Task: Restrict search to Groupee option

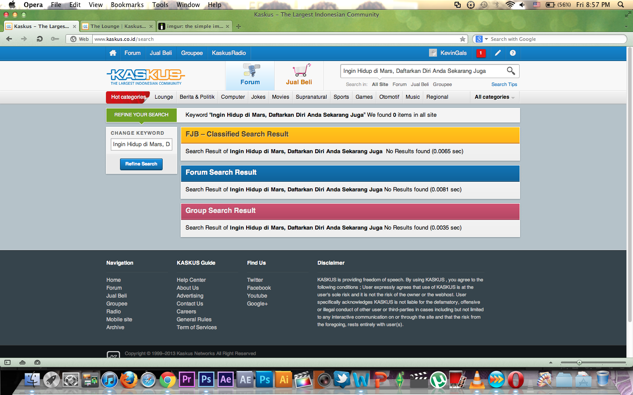Action: point(442,84)
